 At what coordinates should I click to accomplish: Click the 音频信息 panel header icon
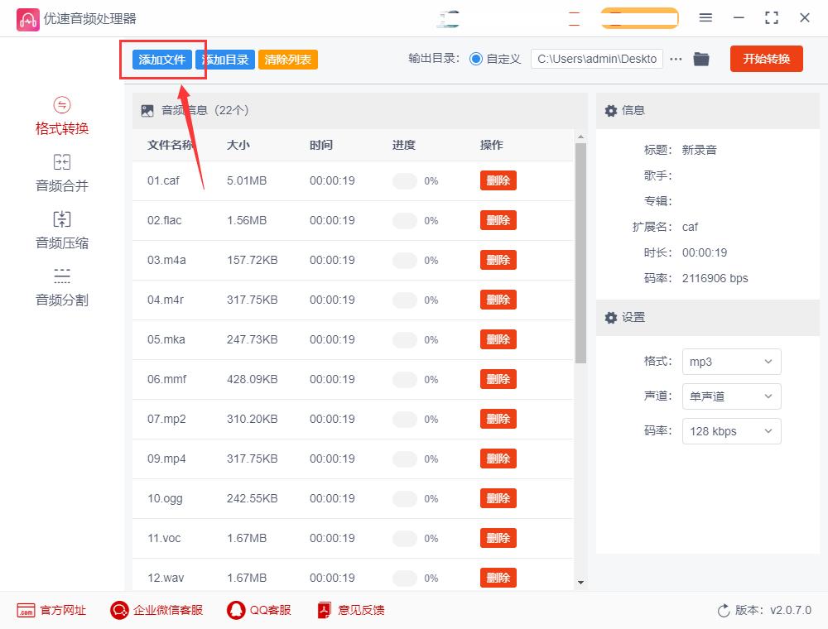pos(147,109)
